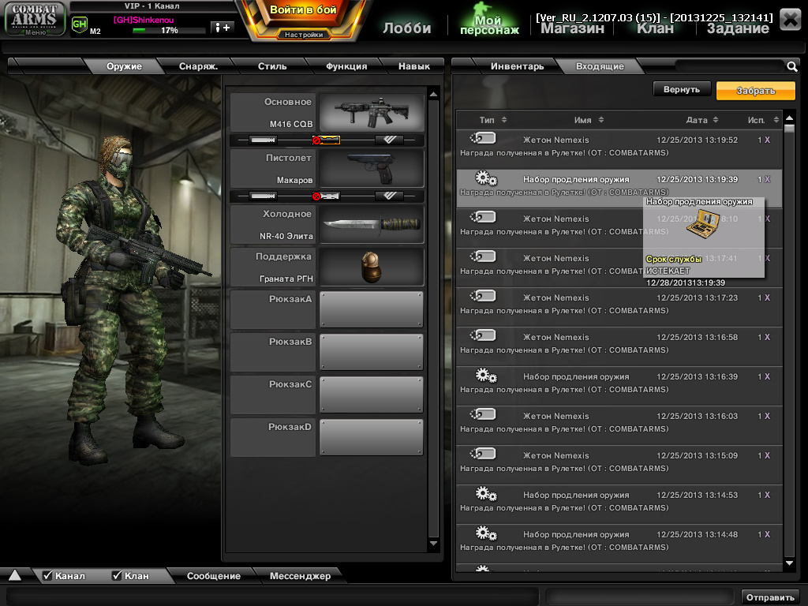Switch to the Навык tab
Screen dimensions: 808x606
pyautogui.click(x=413, y=66)
